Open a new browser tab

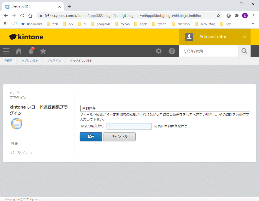tap(69, 7)
